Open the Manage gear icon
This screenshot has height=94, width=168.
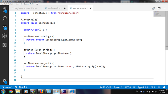point(5,81)
